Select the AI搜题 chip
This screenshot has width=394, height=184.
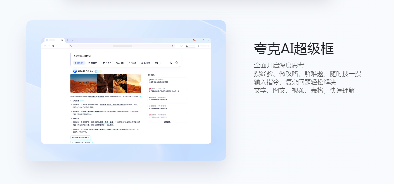120,63
